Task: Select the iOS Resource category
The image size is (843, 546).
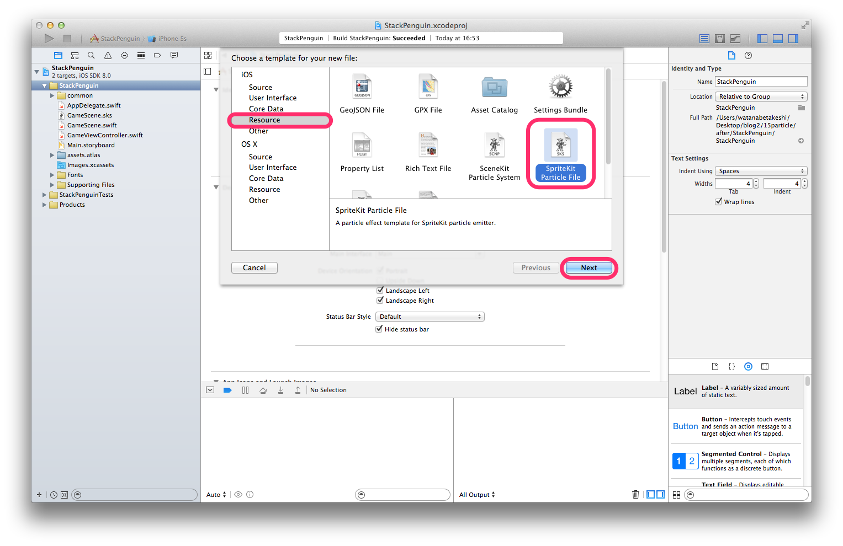Action: point(264,120)
